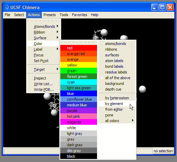The image size is (177, 162).
Task: Tear off the Actions menu via dashed line
Action: (43, 21)
